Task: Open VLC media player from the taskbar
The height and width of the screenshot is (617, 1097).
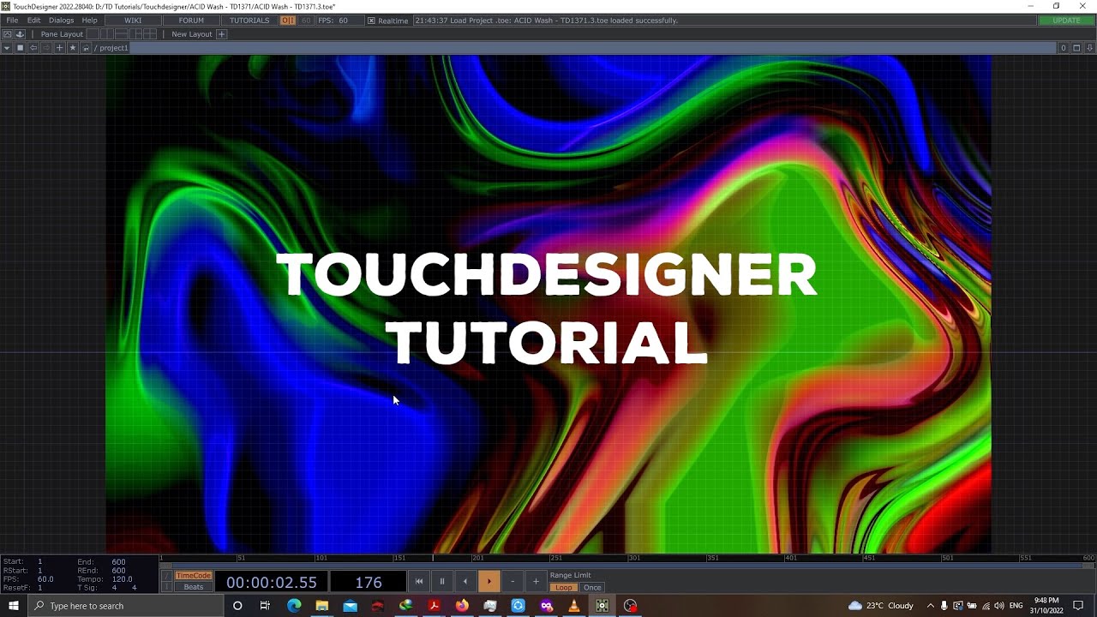Action: click(x=574, y=606)
